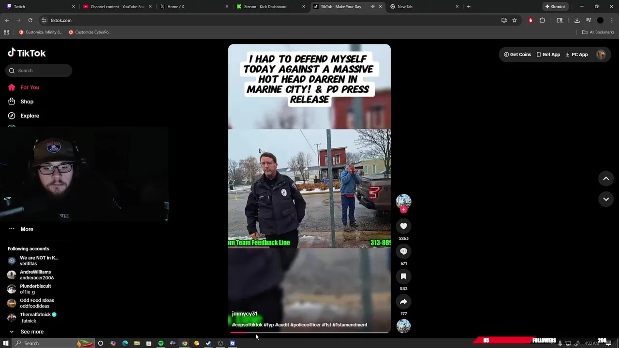
Task: Like the video with the heart icon
Action: pyautogui.click(x=403, y=226)
